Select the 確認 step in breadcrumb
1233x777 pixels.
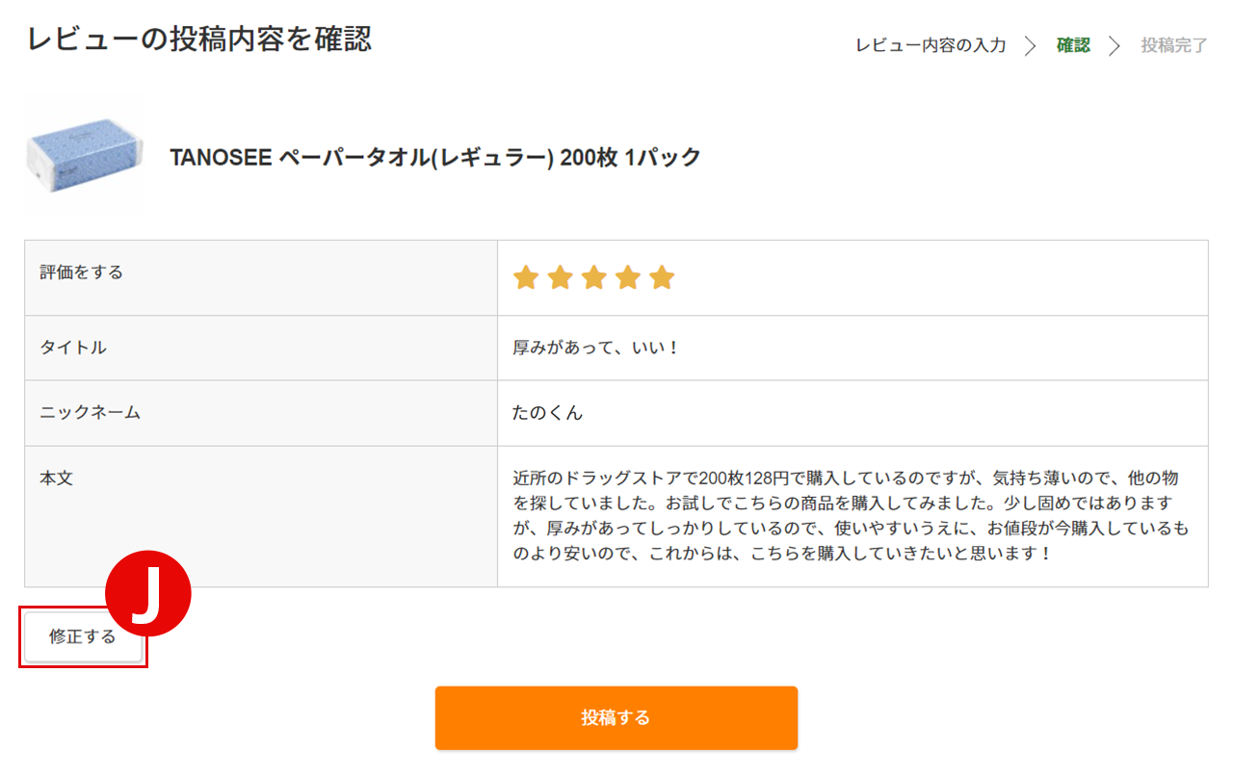click(1073, 45)
